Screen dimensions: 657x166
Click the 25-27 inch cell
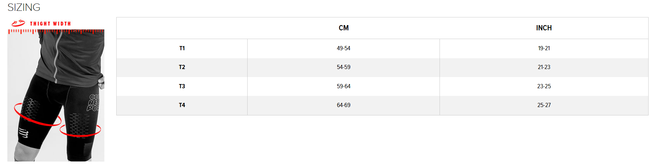point(544,105)
